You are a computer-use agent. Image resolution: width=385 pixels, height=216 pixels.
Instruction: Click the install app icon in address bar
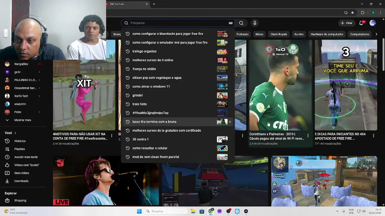coord(346,13)
